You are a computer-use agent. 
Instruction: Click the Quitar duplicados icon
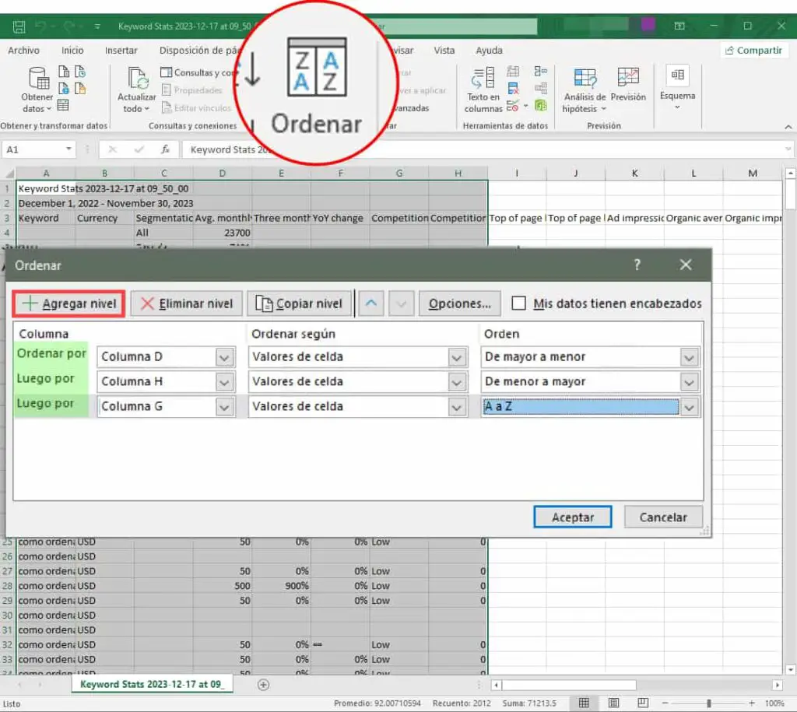point(513,88)
